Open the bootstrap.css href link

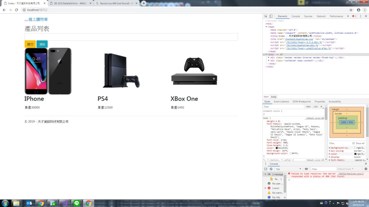pyautogui.click(x=299, y=39)
